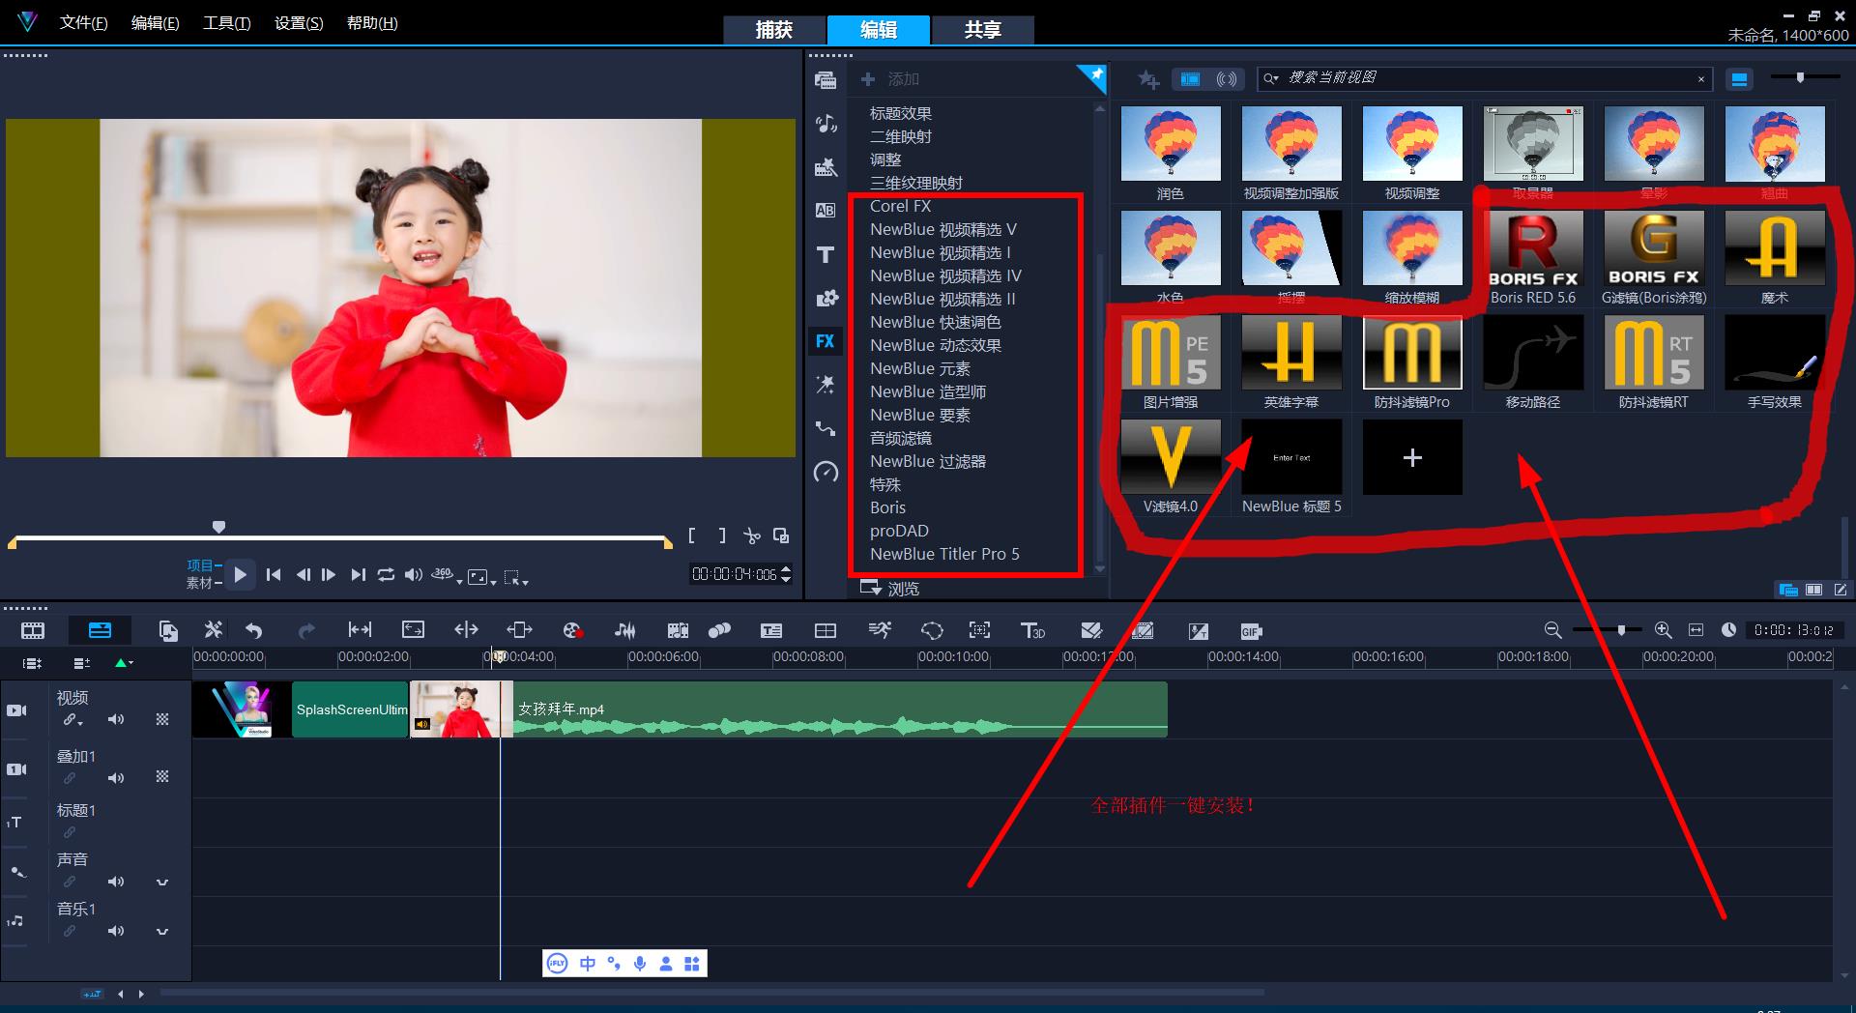Screen dimensions: 1856x1013
Task: Click the 浏览 browse button
Action: tap(890, 588)
